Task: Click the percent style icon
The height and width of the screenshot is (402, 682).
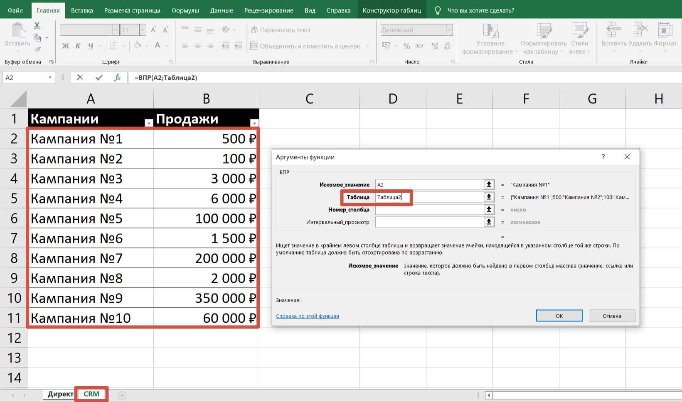Action: point(406,46)
